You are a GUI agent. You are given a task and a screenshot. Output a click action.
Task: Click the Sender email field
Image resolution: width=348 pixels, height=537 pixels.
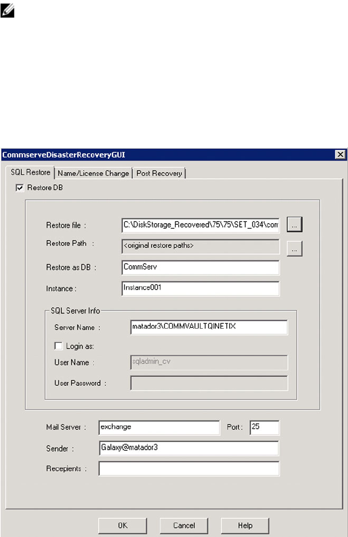click(189, 449)
